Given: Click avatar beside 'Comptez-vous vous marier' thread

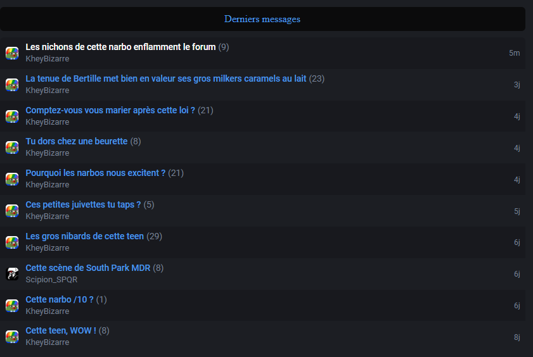Looking at the screenshot, I should (12, 116).
